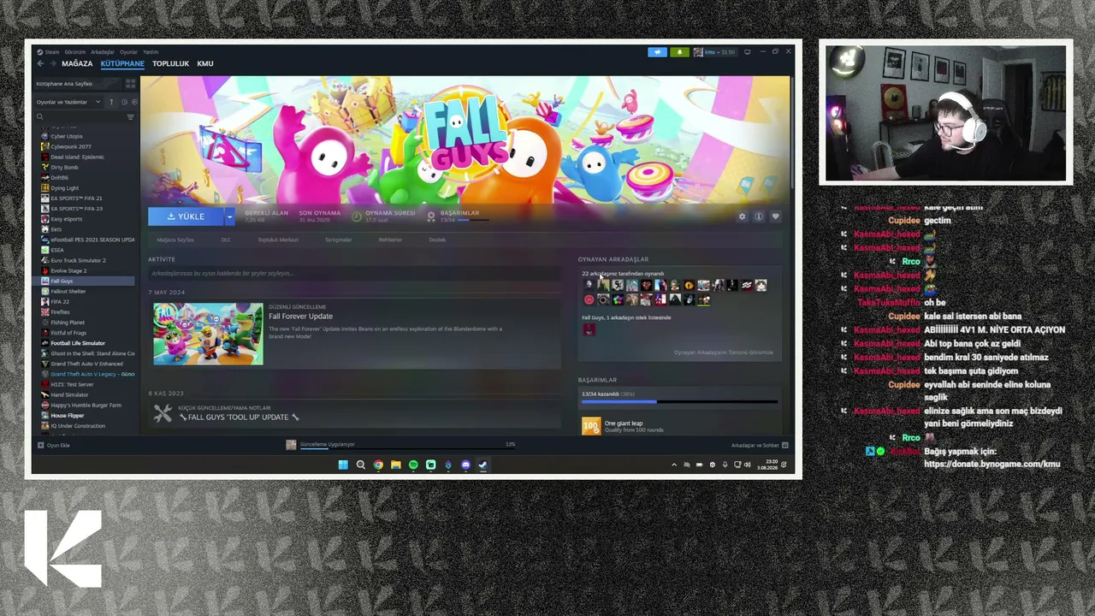Screen dimensions: 1095x616
Task: Open the Topluluk Merkezi link
Action: [278, 240]
